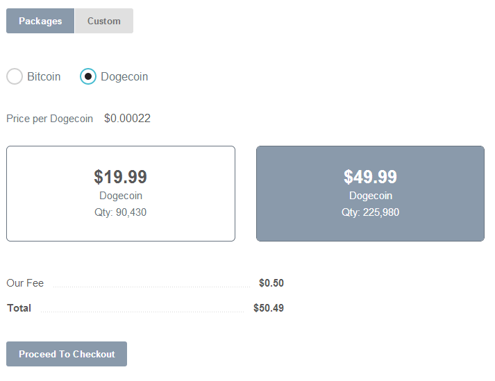The width and height of the screenshot is (495, 381).
Task: Click the Qty: 90,430 text
Action: tap(121, 212)
